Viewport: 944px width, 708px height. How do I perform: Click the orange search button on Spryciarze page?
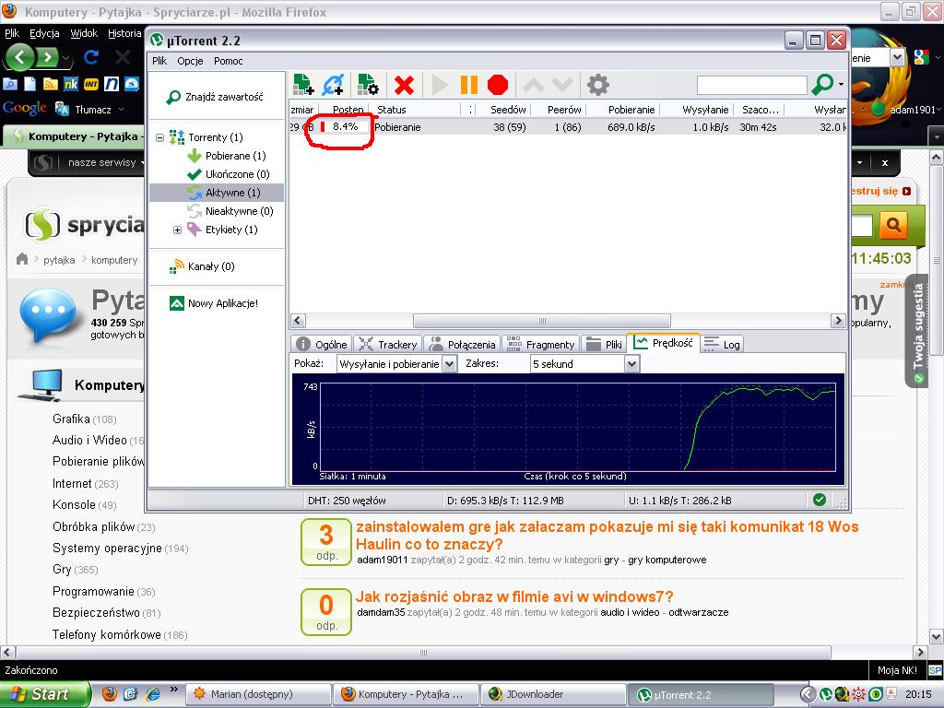pyautogui.click(x=893, y=225)
